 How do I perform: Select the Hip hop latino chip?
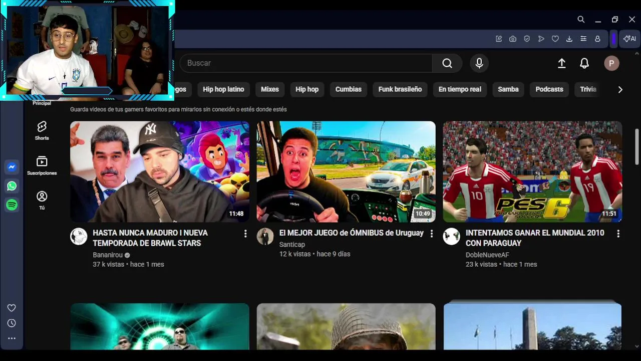coord(223,89)
